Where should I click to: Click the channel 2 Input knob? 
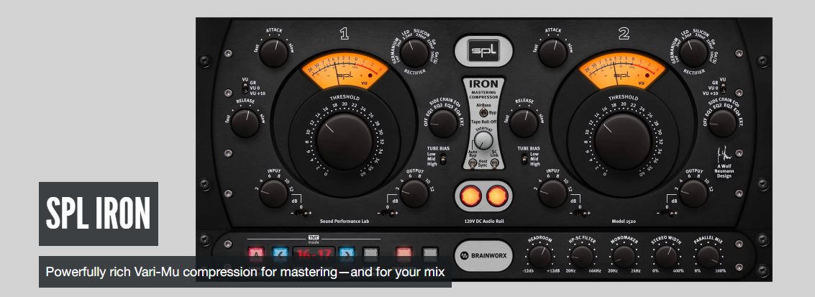[x=552, y=193]
